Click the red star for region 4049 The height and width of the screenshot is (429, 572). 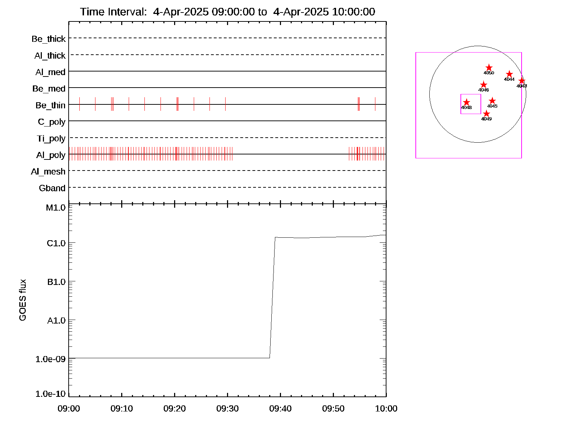coord(486,114)
